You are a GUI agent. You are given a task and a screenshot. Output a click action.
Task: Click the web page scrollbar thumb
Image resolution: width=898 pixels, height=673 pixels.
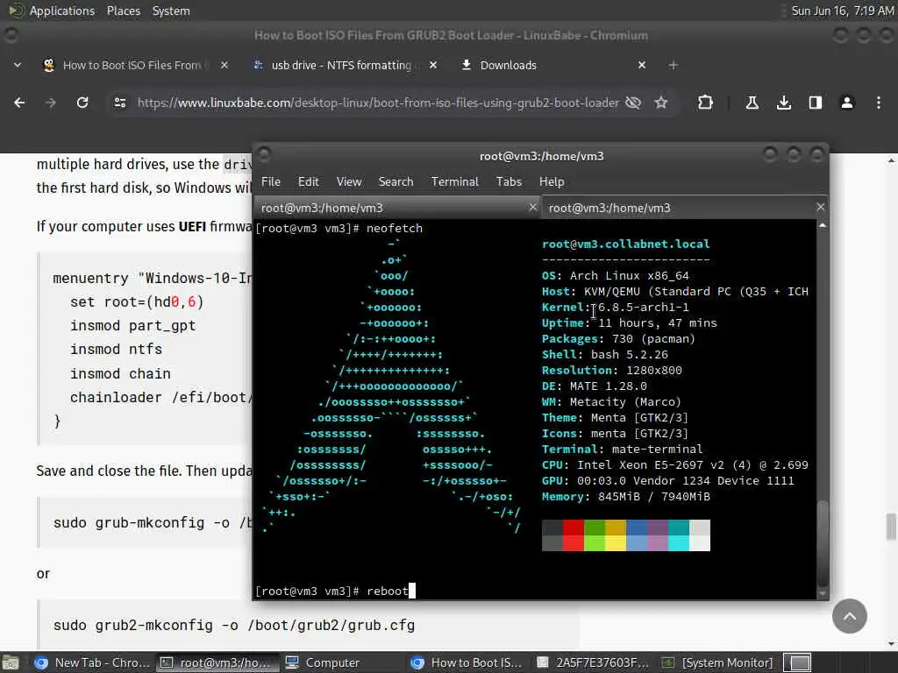[891, 527]
